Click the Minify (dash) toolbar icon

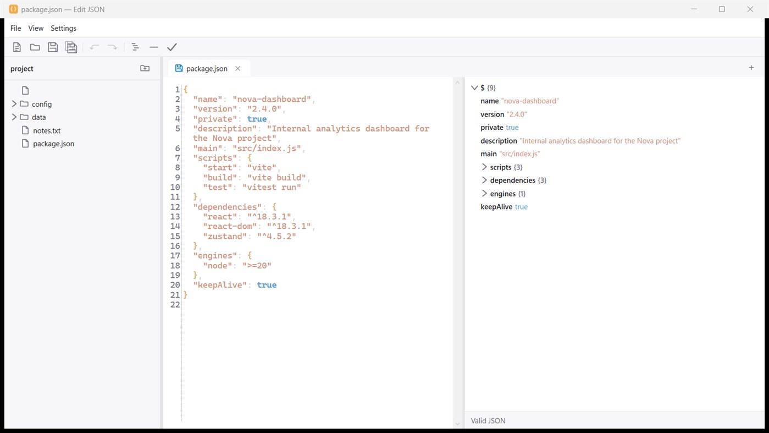[x=154, y=47]
